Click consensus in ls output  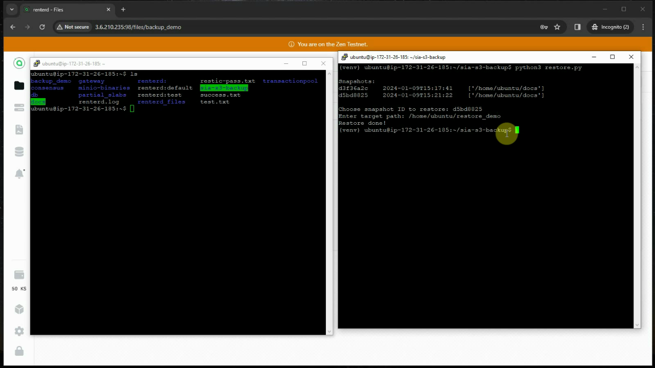[47, 88]
